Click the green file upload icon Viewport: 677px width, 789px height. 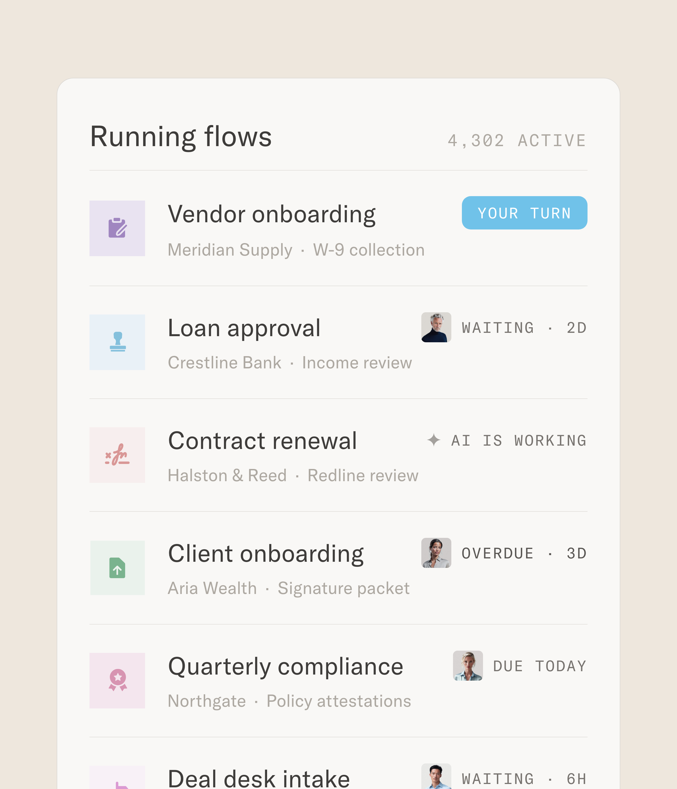117,567
